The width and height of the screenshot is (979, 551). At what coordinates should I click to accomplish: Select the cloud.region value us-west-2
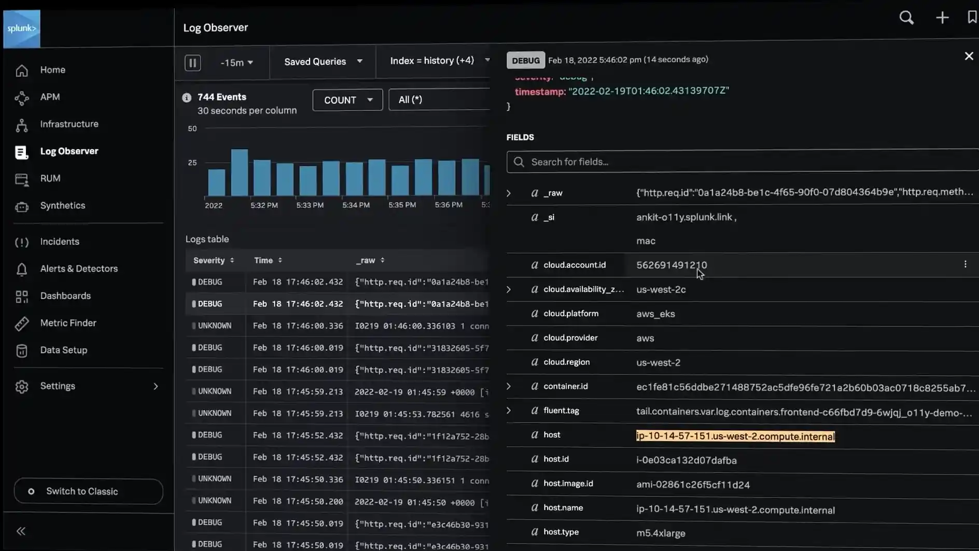[x=658, y=362]
